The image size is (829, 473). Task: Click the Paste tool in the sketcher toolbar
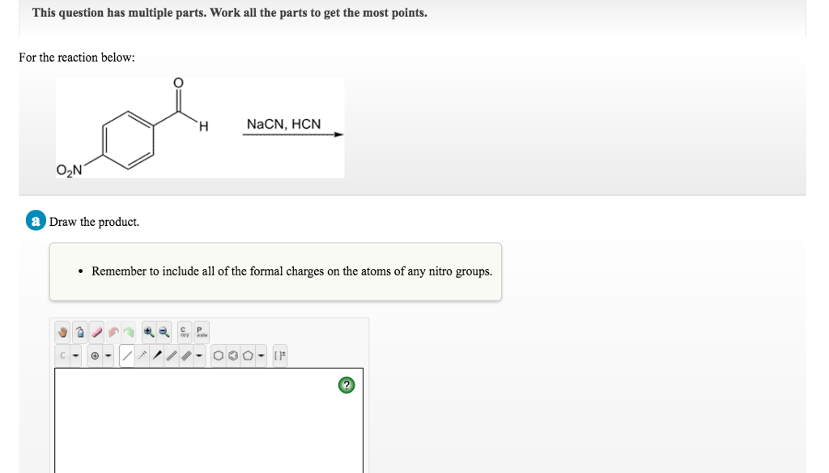click(200, 332)
